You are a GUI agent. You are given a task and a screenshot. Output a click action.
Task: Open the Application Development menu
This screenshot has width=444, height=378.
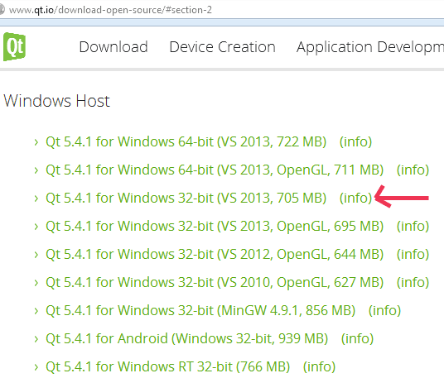point(370,47)
